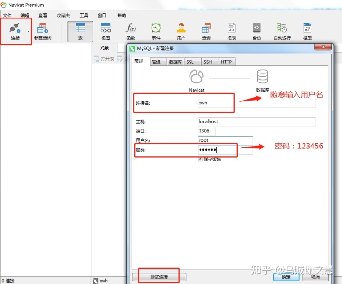Toggle the 保存密码 checkbox
Viewport: 342px width, 284px height.
[x=200, y=159]
